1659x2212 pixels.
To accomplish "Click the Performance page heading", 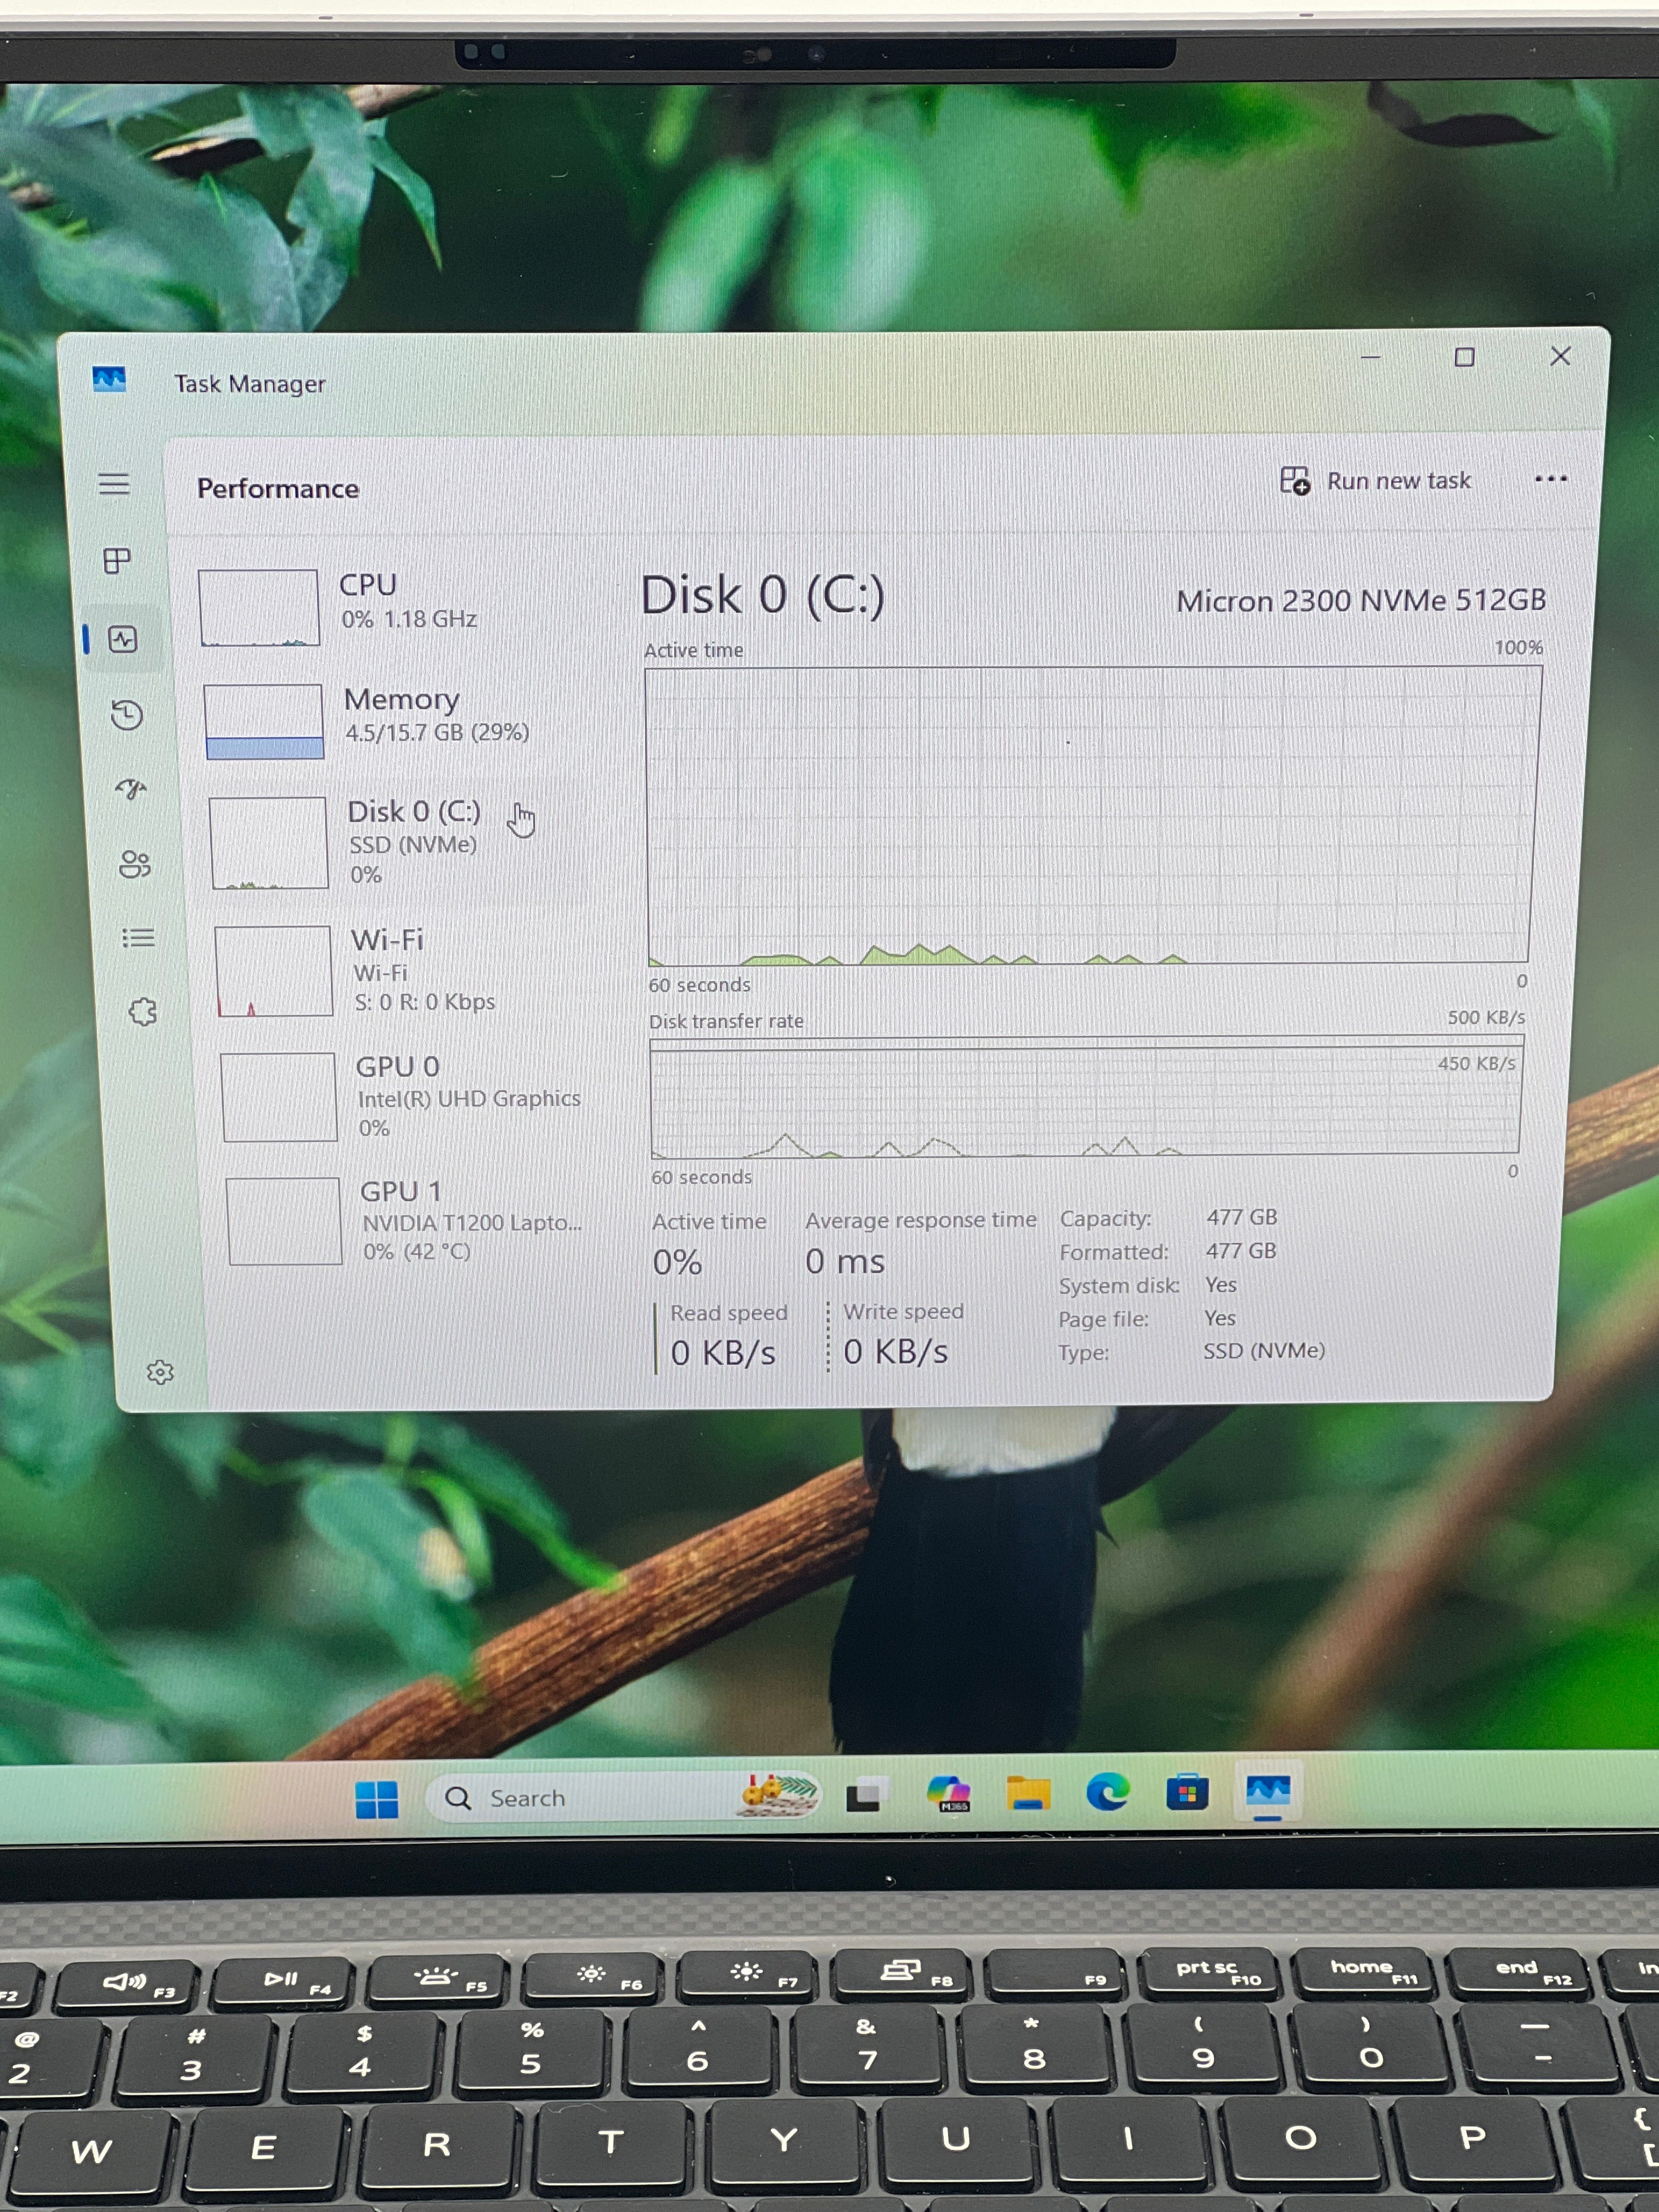I will tap(278, 488).
